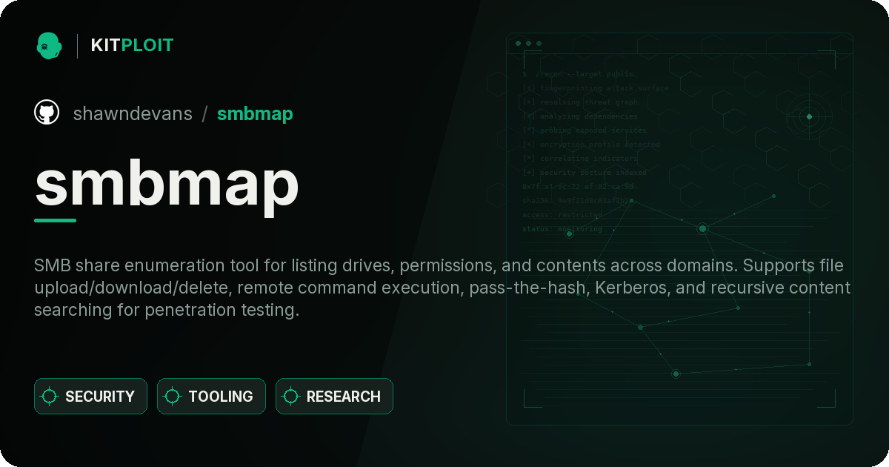Open the green smbmap repository name
Image resolution: width=889 pixels, height=467 pixels.
(x=255, y=113)
